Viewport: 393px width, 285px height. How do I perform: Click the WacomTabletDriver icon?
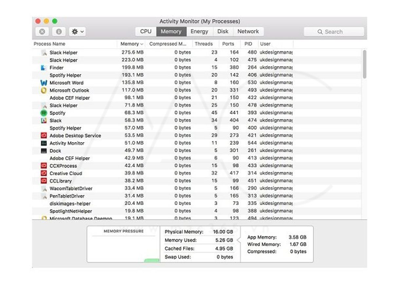pos(44,189)
